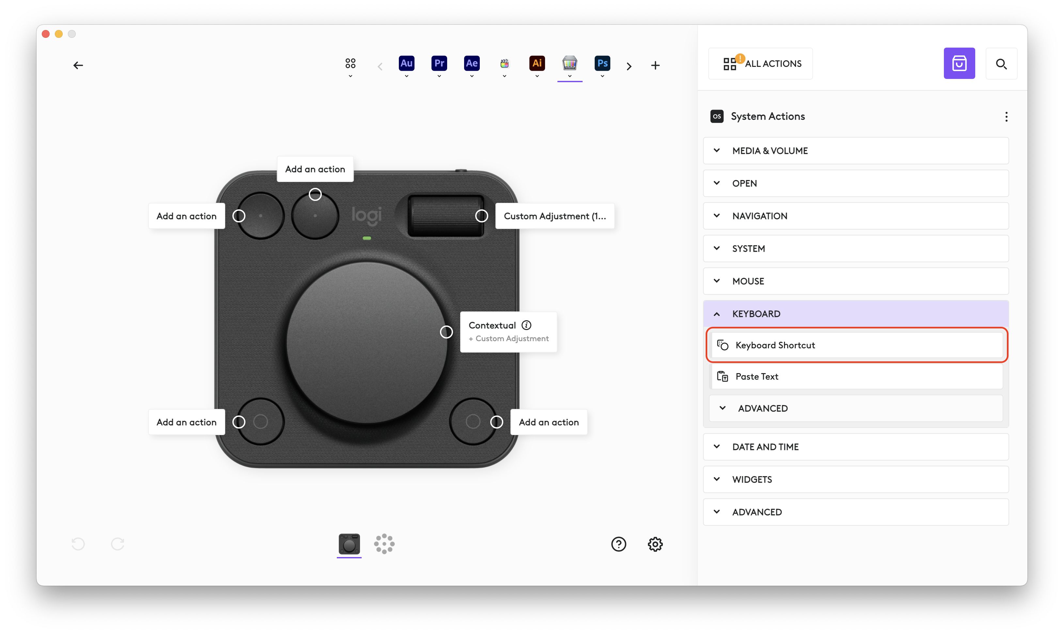This screenshot has height=634, width=1064.
Task: Open the roller's Custom Adjustment label
Action: (x=555, y=216)
